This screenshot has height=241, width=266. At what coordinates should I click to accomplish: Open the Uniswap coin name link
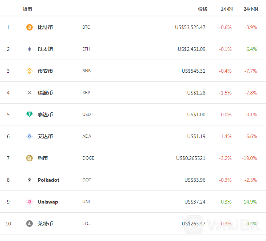coord(48,202)
